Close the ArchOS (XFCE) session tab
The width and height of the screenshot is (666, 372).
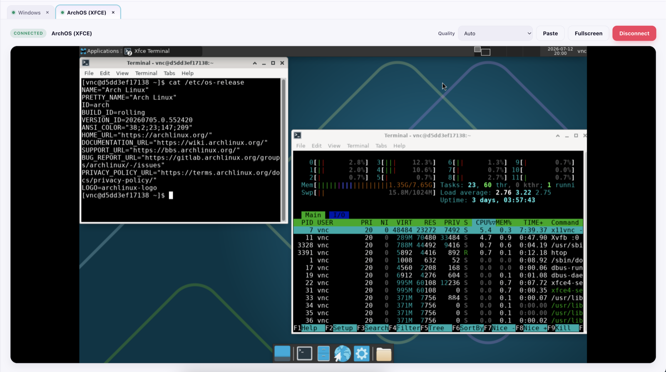[x=113, y=12]
